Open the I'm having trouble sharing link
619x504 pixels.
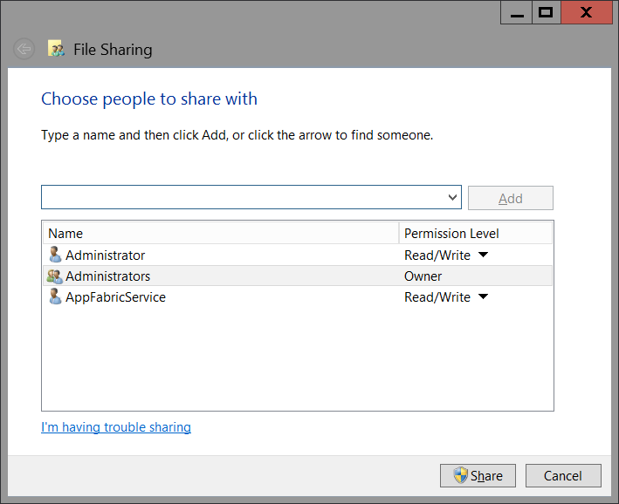[116, 427]
